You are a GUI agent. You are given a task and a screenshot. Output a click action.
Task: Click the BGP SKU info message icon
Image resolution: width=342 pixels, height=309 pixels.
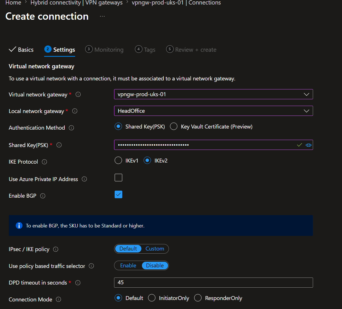tap(19, 225)
